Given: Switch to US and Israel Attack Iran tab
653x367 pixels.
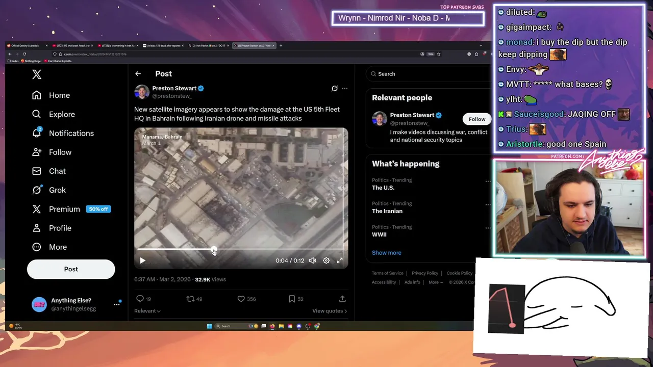Looking at the screenshot, I should 72,45.
